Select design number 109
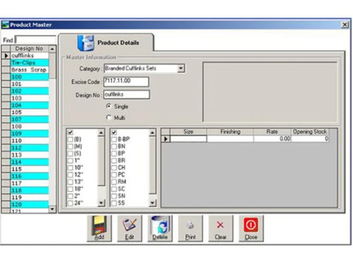Image resolution: width=353 pixels, height=264 pixels. tap(30, 134)
